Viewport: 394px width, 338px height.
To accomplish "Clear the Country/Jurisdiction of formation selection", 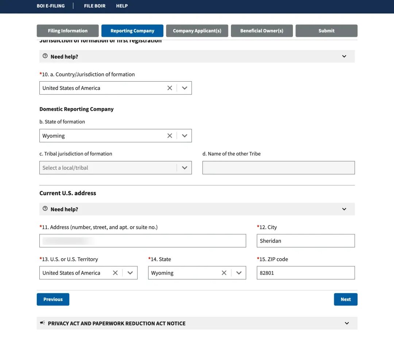I will 170,88.
